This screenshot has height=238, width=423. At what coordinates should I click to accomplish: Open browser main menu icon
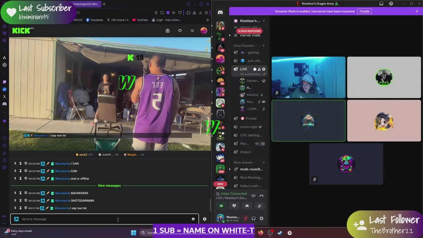click(206, 13)
